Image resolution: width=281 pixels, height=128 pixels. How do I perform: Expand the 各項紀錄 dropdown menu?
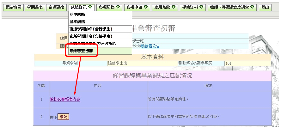[x=109, y=7]
